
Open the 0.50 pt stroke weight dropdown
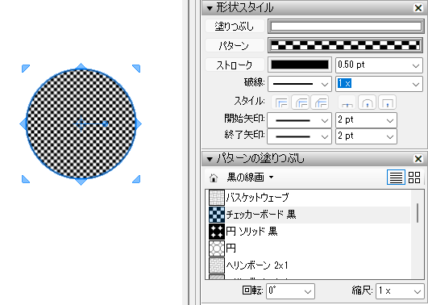coord(379,65)
